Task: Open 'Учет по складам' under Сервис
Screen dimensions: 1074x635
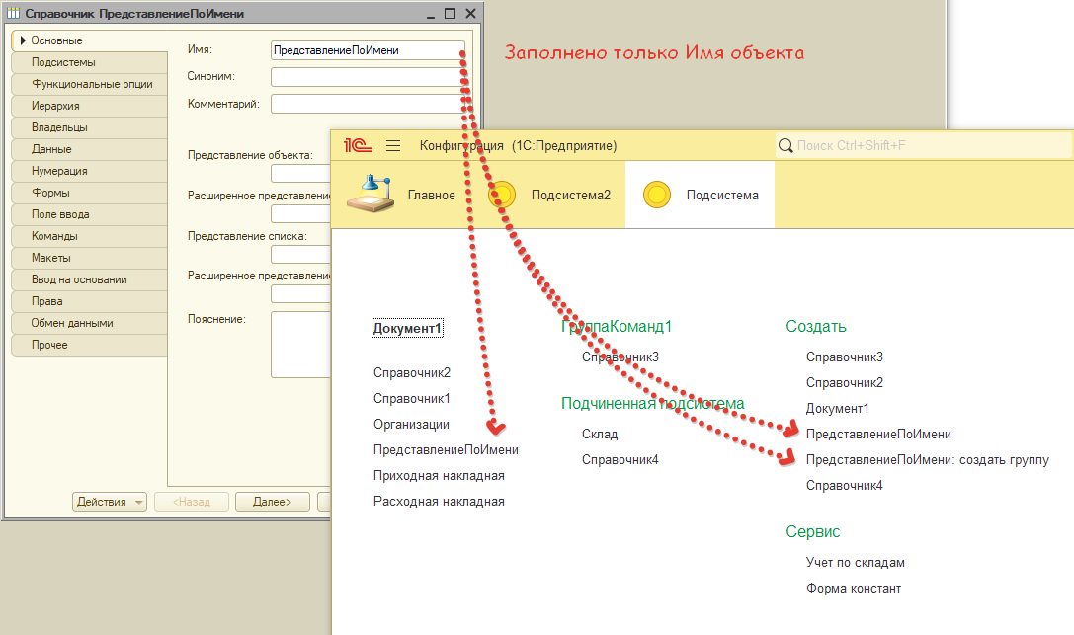Action: [856, 562]
